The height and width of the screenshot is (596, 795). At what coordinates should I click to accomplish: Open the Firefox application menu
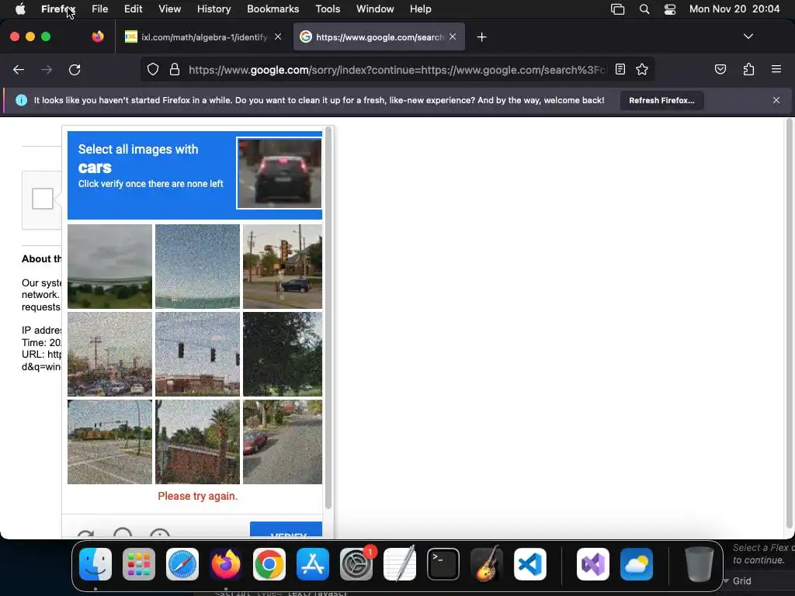[776, 69]
